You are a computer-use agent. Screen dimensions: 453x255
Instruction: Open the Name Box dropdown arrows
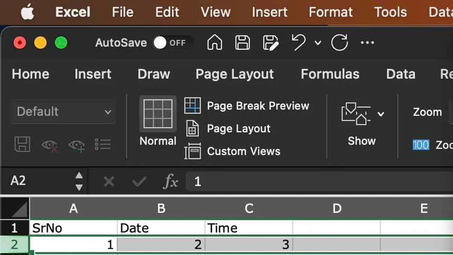pyautogui.click(x=79, y=181)
